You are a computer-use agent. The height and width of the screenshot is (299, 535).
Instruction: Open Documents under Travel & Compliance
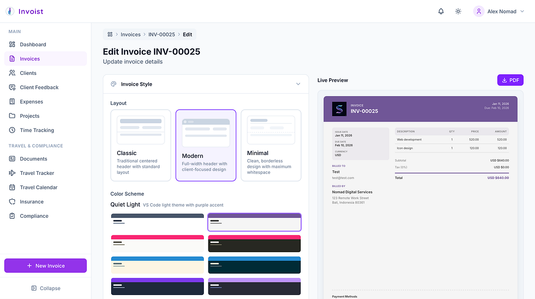tap(45, 159)
